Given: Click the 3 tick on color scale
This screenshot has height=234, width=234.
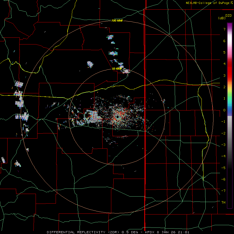Looking at the screenshot, I should [224, 75].
